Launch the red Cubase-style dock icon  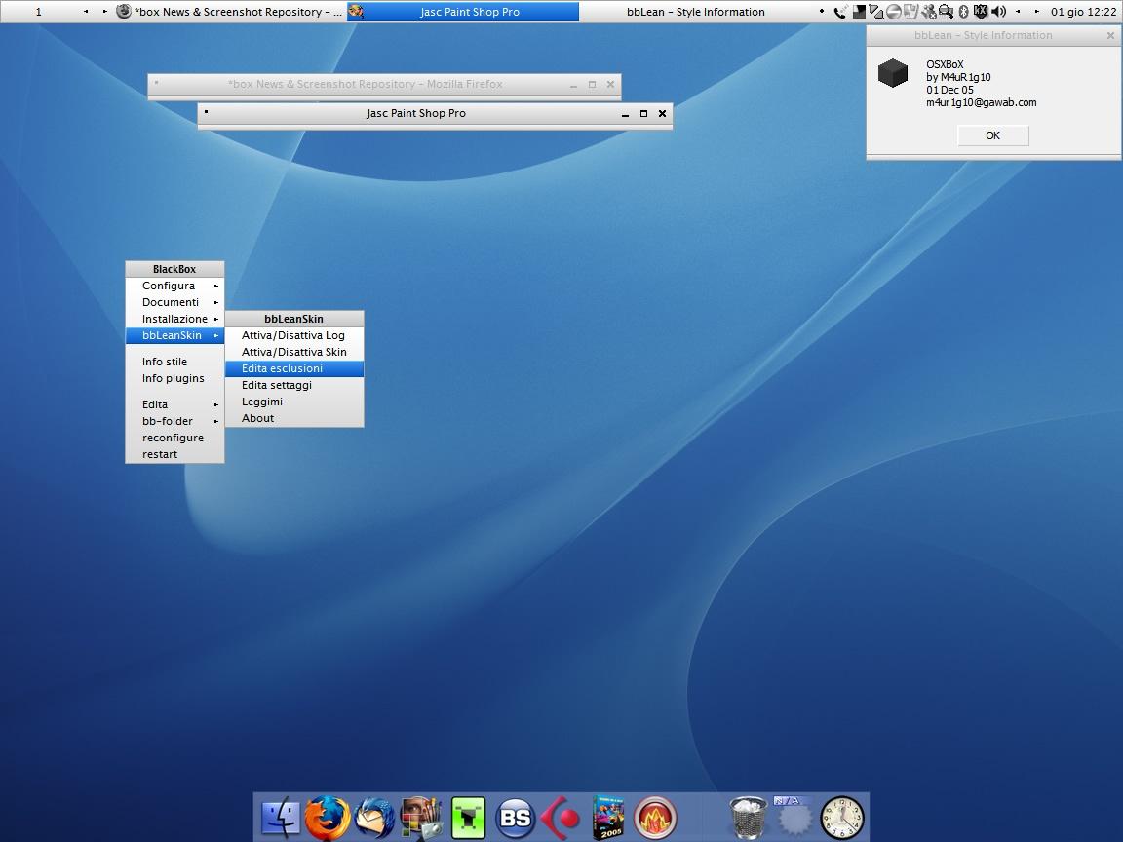pos(561,817)
